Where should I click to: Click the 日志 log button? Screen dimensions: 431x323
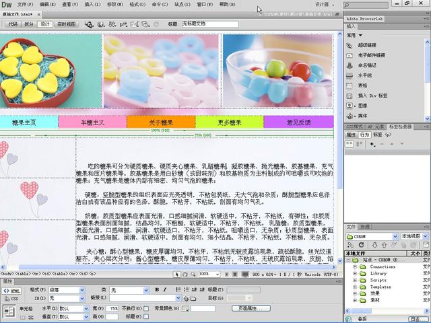pos(418,319)
